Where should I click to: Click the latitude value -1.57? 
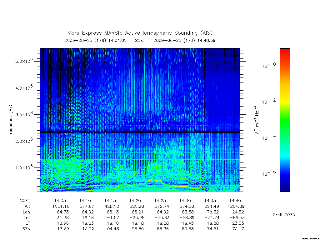112,218
